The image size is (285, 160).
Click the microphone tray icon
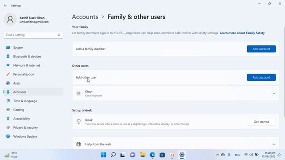click(x=229, y=155)
